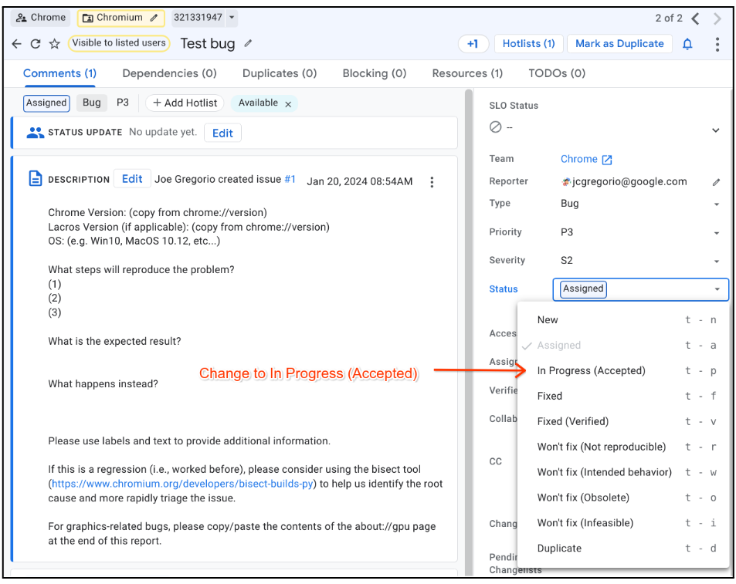This screenshot has height=584, width=736.
Task: Expand the SLO Status section
Action: (x=715, y=130)
